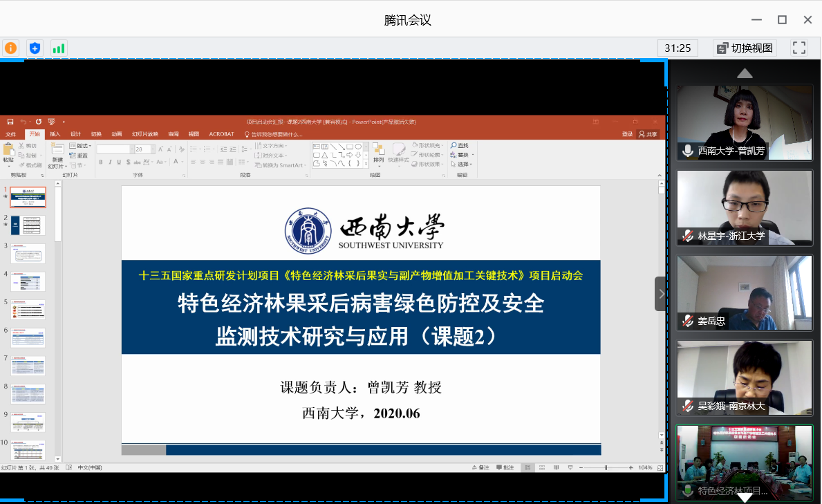Click microphone icon for 西南大学-曾凯芳
This screenshot has height=504, width=822.
click(x=687, y=151)
